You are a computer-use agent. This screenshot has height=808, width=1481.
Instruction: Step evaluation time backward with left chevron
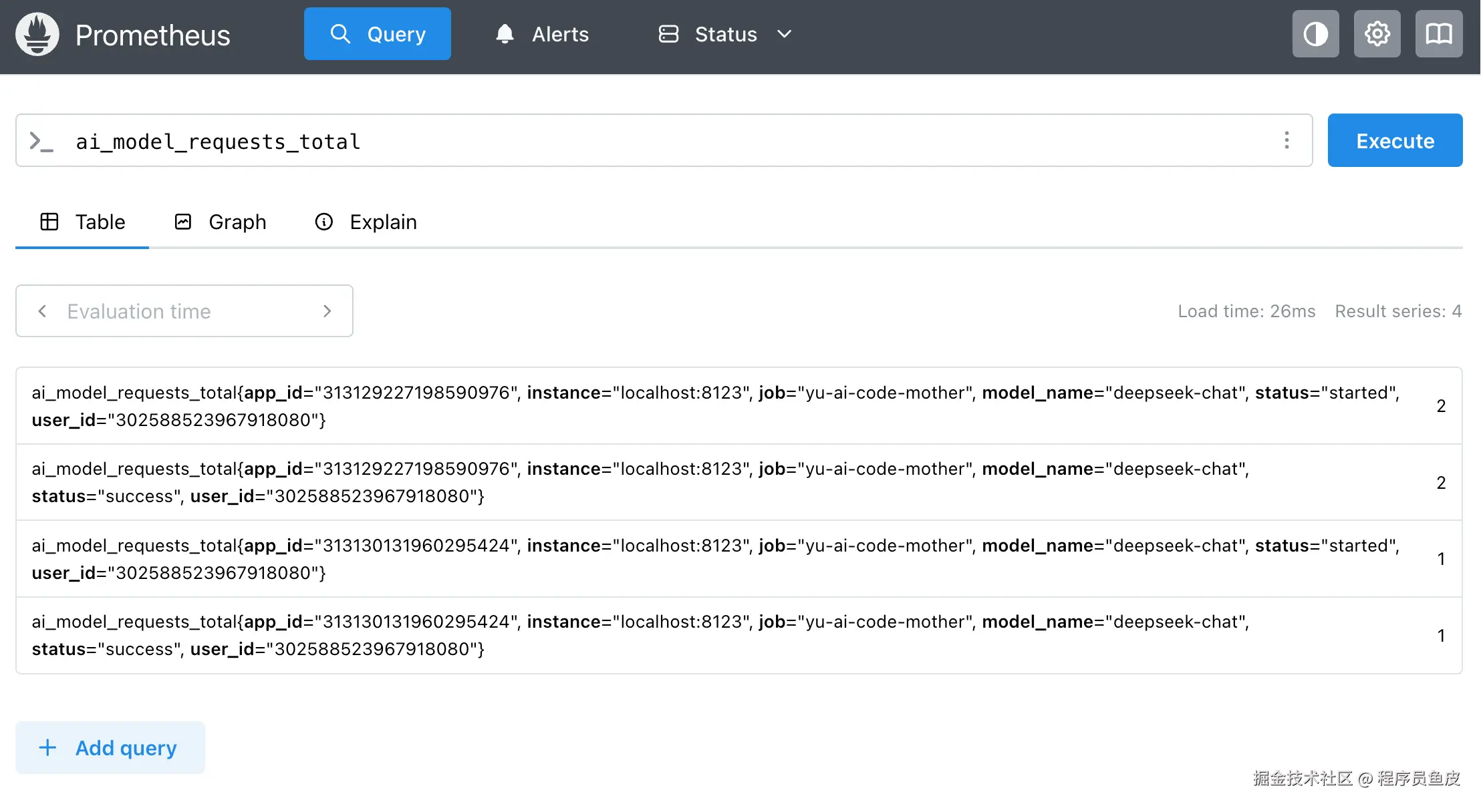(42, 311)
